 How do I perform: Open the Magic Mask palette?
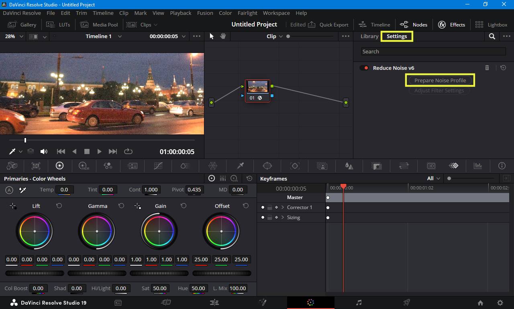coord(322,166)
